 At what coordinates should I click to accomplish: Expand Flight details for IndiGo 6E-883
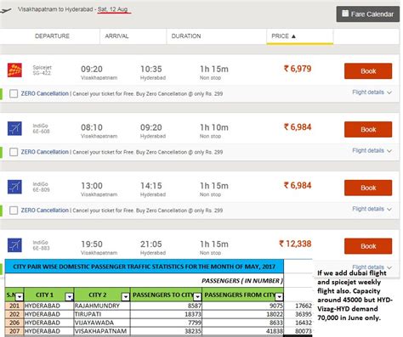coord(372,267)
